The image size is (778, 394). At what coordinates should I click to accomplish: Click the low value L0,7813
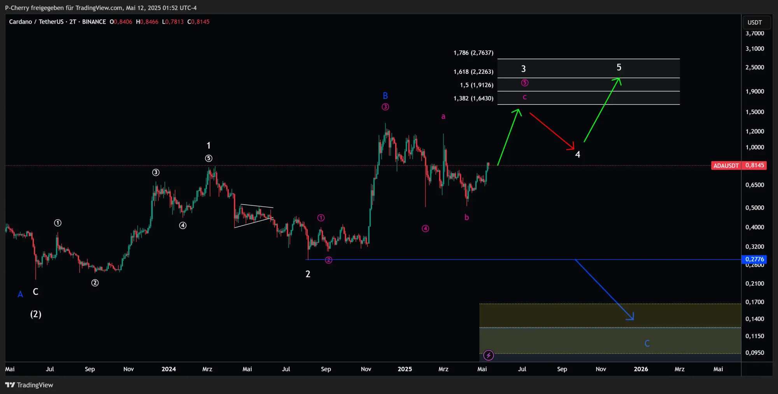click(173, 22)
